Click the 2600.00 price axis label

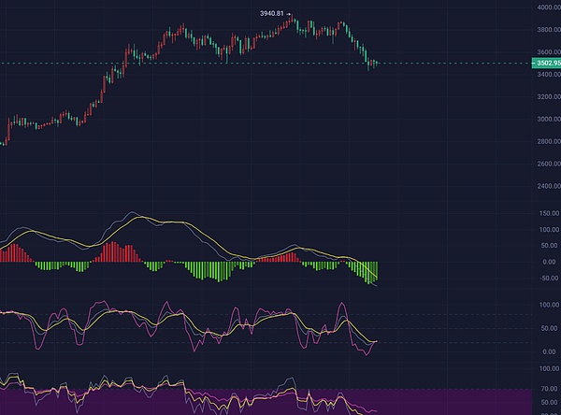(x=547, y=165)
